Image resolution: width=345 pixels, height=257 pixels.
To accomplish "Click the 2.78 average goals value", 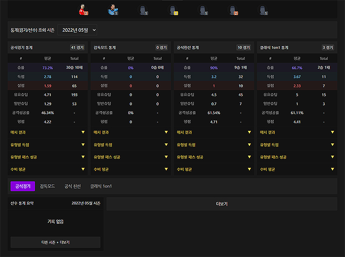I will coord(48,77).
